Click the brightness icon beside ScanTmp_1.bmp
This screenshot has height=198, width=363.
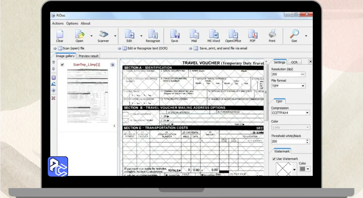point(113,65)
